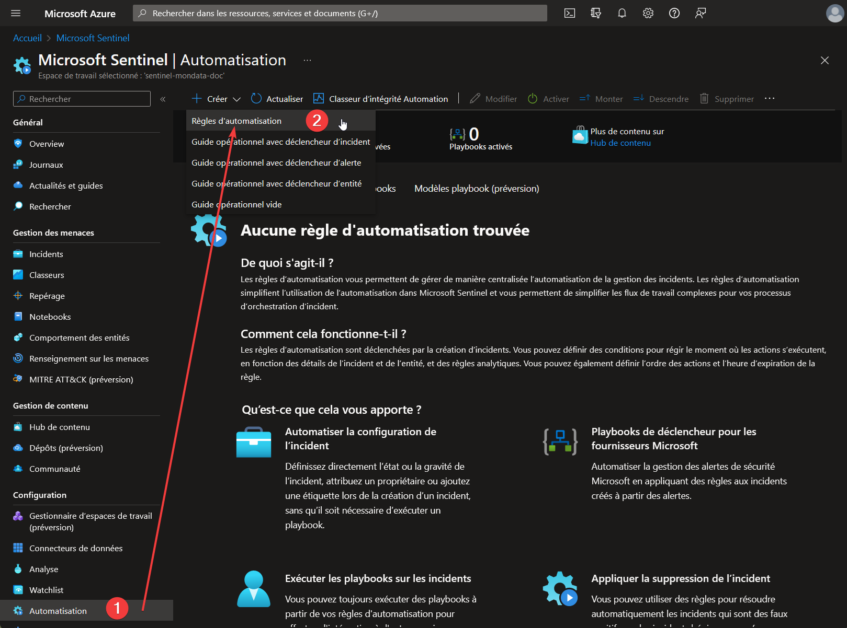Click the Dépôts cloud icon

[x=18, y=447]
